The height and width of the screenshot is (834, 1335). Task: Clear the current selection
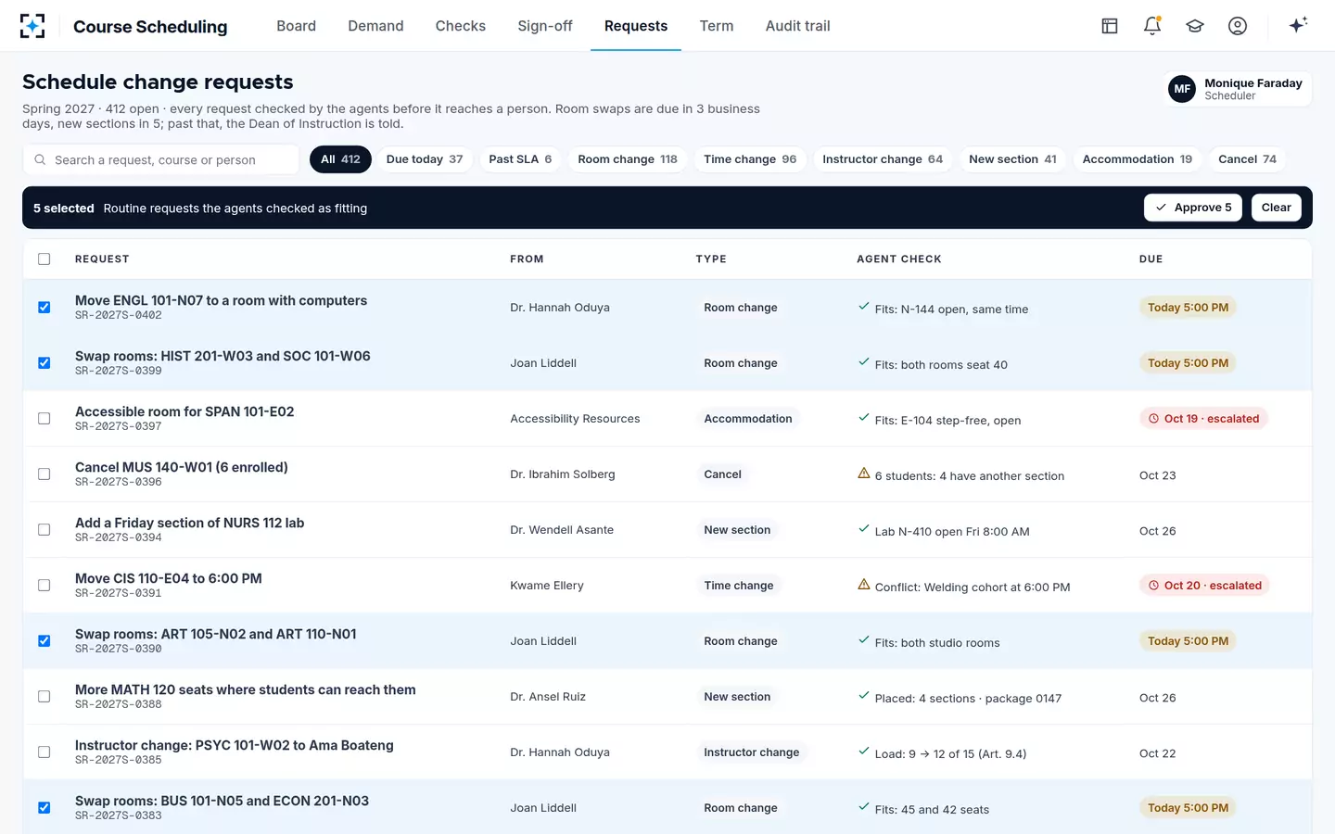(1276, 208)
